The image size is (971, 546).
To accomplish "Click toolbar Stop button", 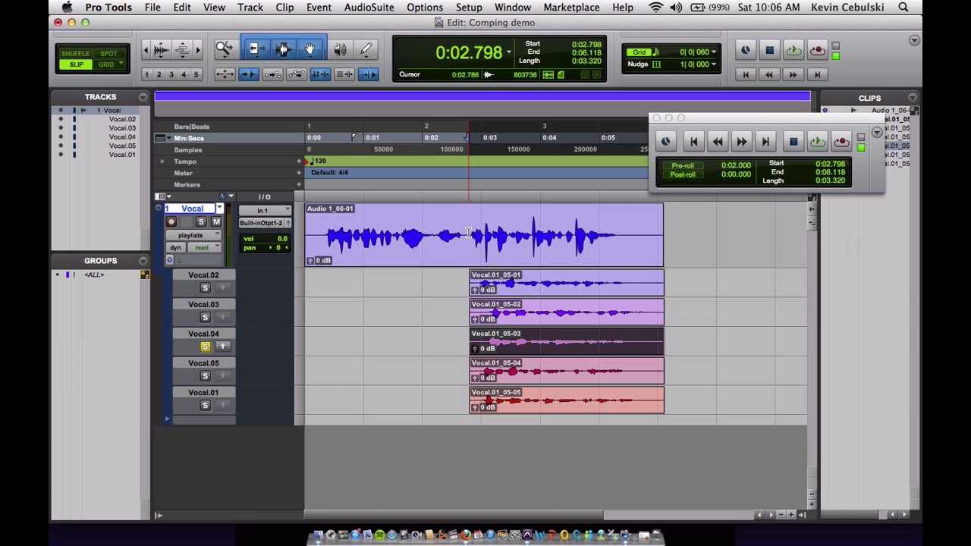I will [769, 51].
